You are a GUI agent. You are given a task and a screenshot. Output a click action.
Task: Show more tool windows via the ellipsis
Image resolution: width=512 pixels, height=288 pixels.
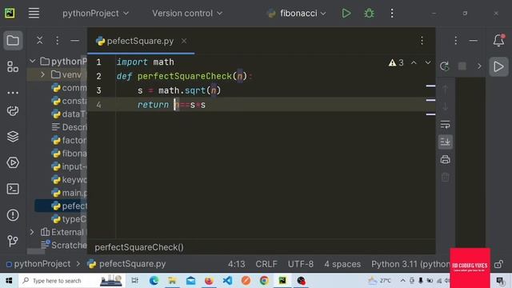pos(13,93)
